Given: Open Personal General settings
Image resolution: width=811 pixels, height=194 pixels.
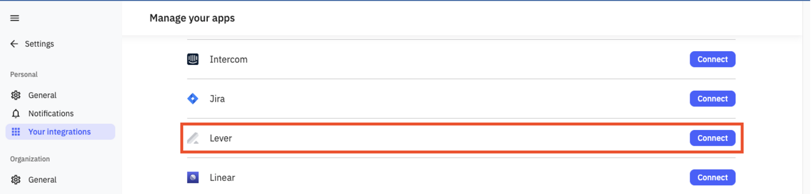Looking at the screenshot, I should 42,95.
